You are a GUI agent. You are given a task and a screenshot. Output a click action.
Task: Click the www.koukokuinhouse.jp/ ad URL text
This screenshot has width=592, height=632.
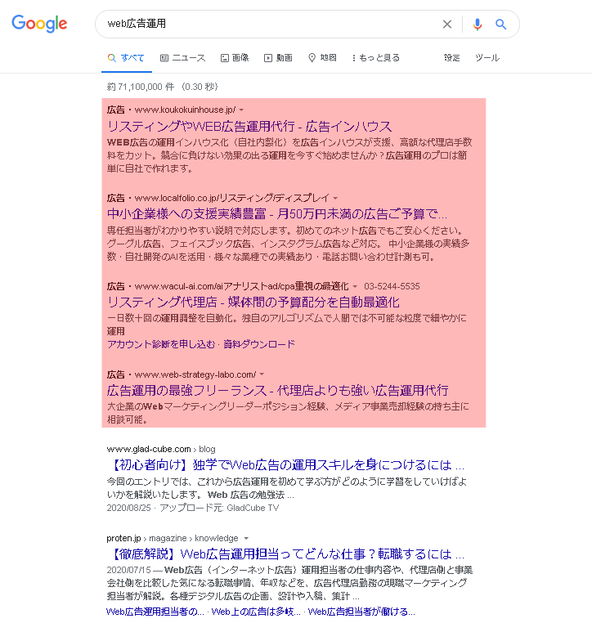pyautogui.click(x=185, y=110)
